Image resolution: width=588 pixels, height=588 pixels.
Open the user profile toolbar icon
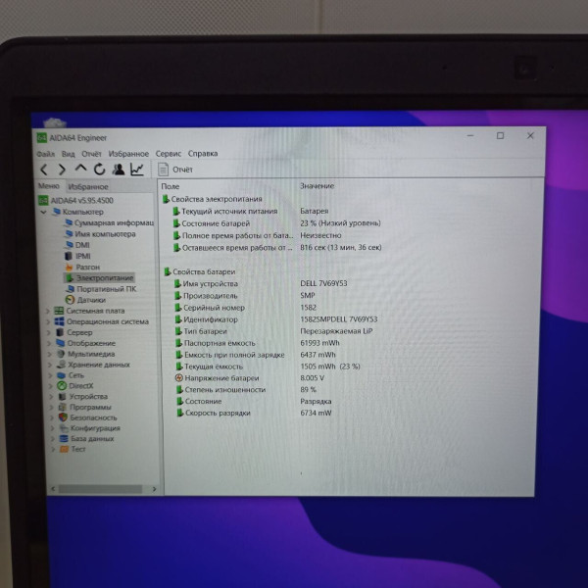pyautogui.click(x=119, y=170)
